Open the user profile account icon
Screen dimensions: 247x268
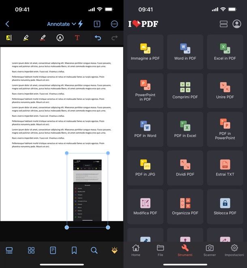[x=237, y=24]
